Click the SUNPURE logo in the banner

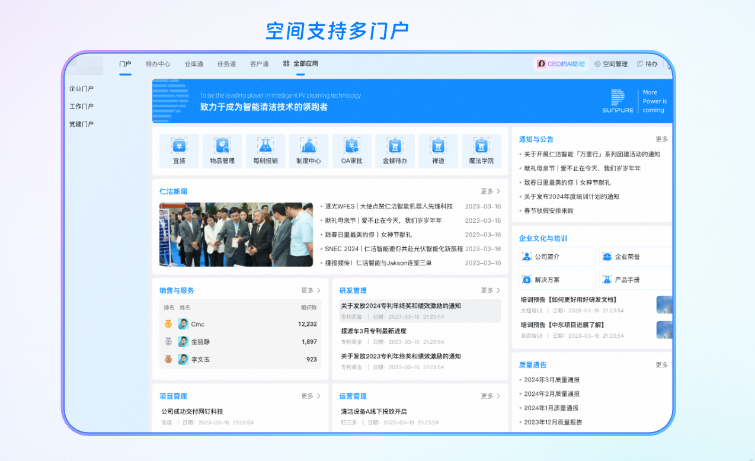(x=618, y=101)
